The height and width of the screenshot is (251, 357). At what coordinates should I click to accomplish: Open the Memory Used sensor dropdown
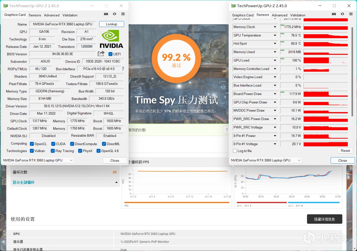coord(275,52)
